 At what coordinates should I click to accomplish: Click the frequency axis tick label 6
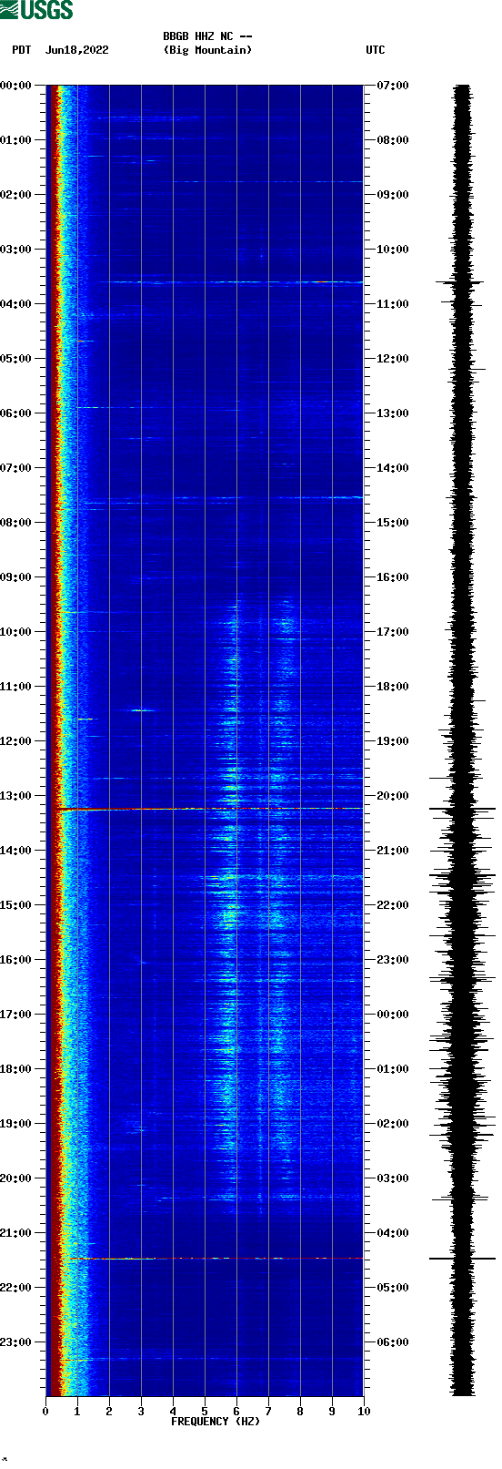[x=236, y=1412]
